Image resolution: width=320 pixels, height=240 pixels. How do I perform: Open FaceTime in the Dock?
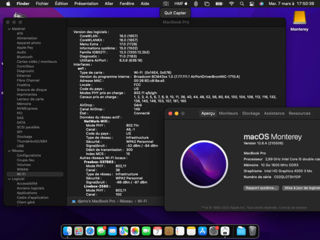point(146,231)
